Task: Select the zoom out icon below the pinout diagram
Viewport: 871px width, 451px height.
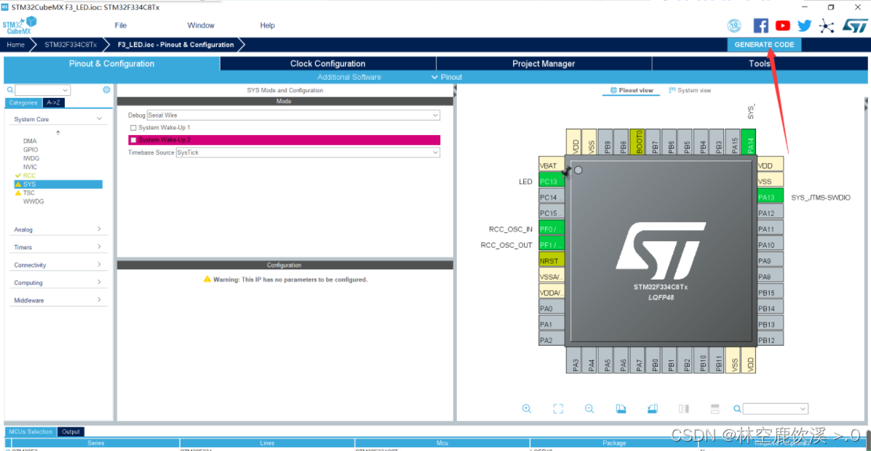Action: tap(589, 408)
